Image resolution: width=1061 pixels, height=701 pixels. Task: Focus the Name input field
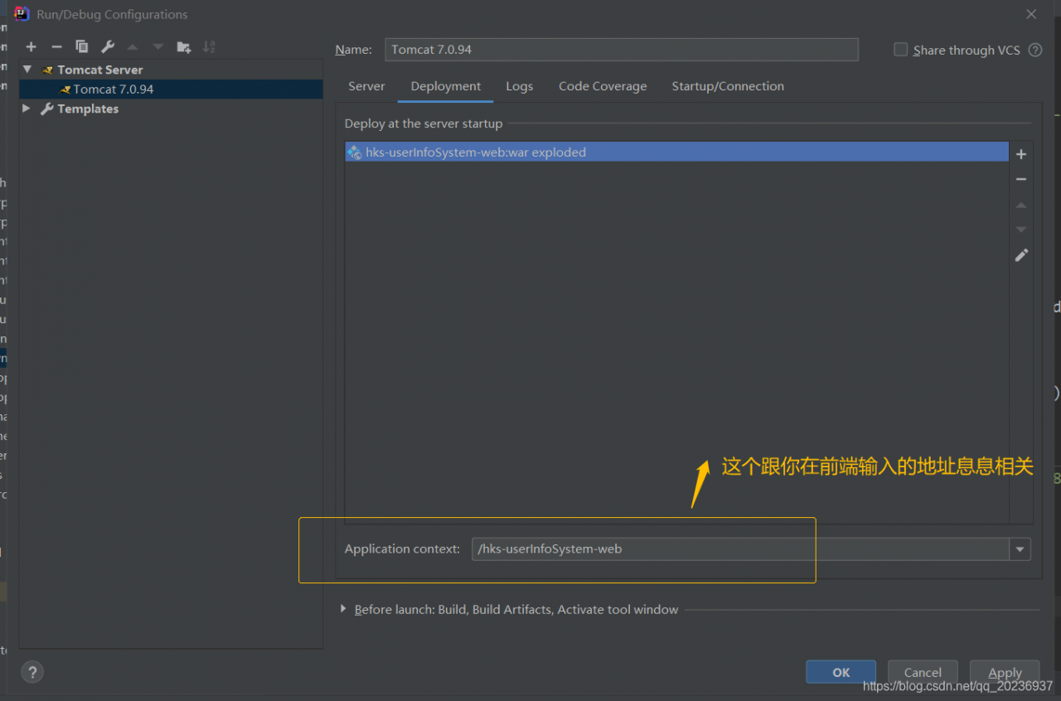622,50
